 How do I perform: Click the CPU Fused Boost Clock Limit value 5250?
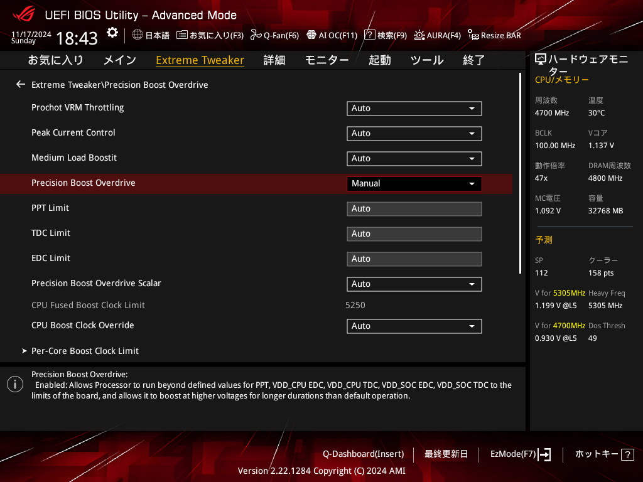point(355,305)
